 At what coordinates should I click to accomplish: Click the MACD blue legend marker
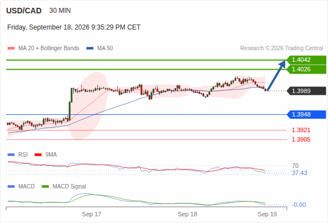pyautogui.click(x=11, y=187)
